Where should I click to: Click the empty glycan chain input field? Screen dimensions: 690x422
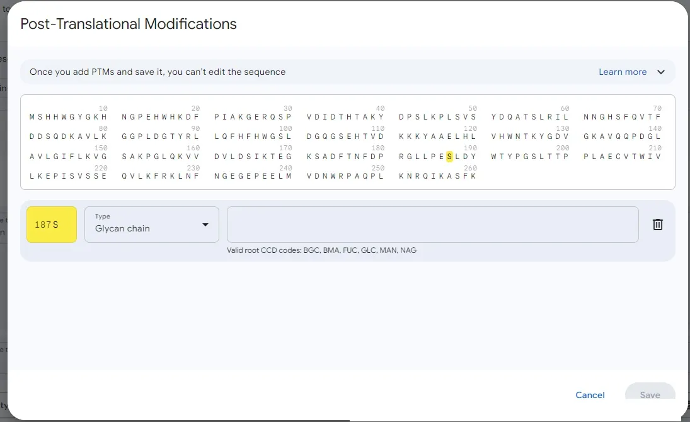432,225
